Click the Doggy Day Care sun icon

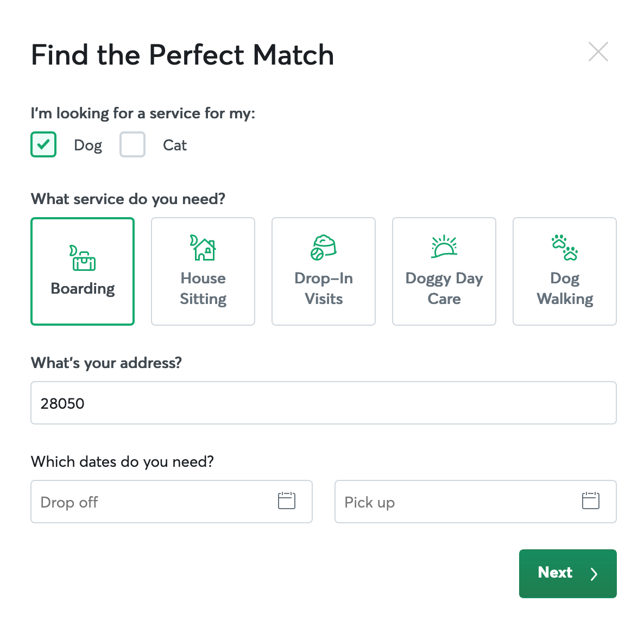(444, 247)
